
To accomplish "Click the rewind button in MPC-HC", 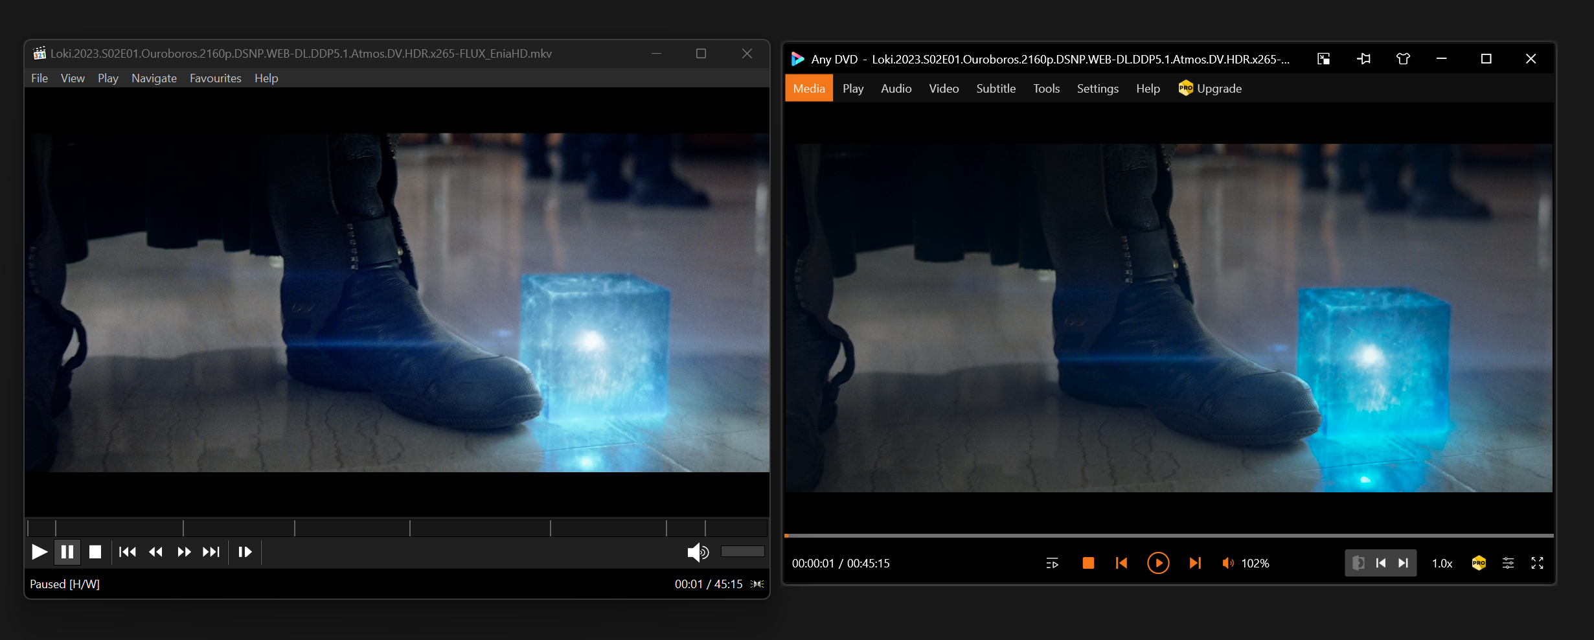I will click(x=155, y=552).
